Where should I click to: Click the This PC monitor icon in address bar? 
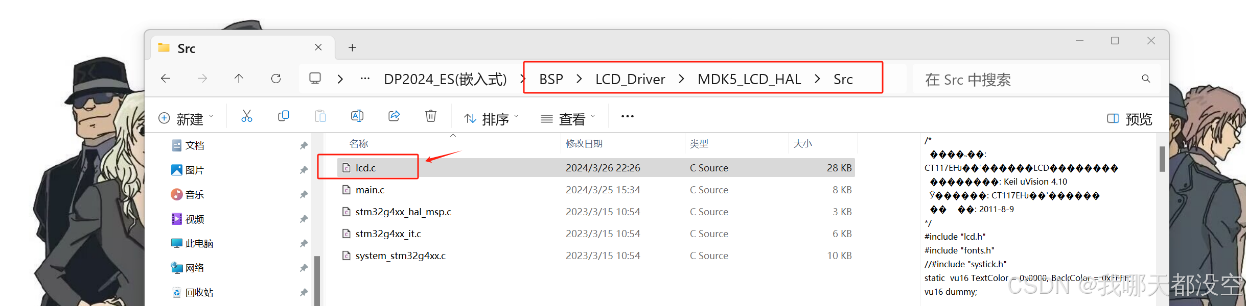[x=315, y=79]
